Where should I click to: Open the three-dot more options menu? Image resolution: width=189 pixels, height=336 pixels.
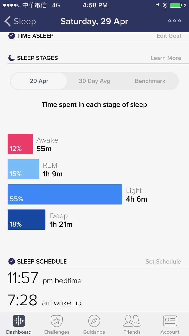coord(175,21)
